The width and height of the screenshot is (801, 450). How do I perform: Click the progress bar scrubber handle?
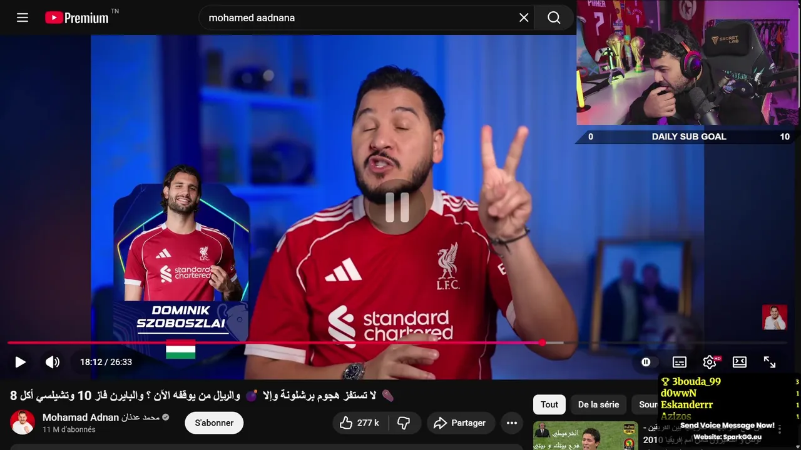tap(542, 342)
